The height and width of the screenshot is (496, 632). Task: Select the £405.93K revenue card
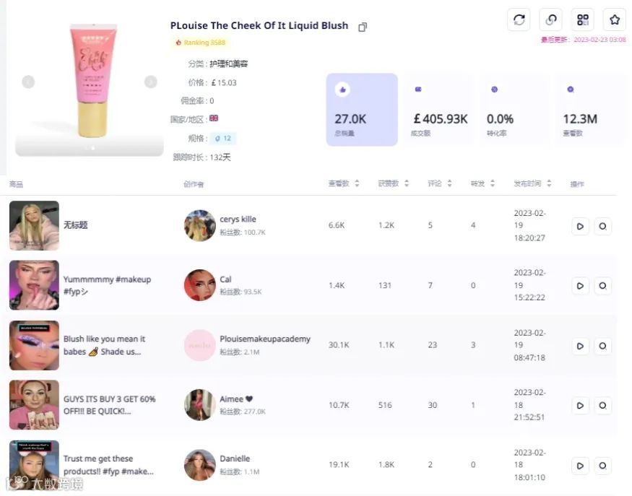[x=438, y=110]
